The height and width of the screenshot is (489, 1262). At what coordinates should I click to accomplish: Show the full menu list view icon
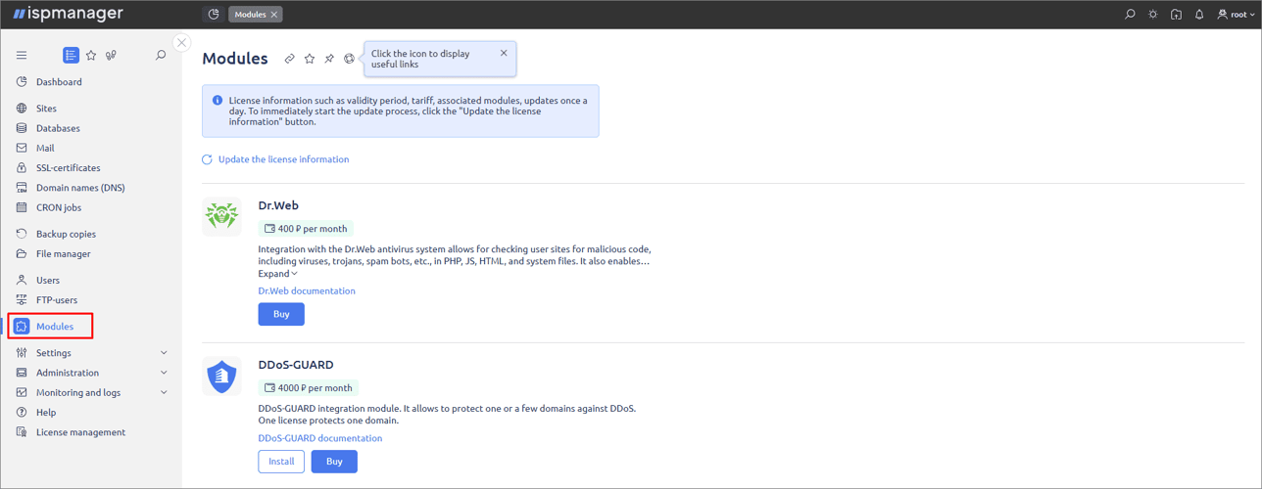point(71,56)
